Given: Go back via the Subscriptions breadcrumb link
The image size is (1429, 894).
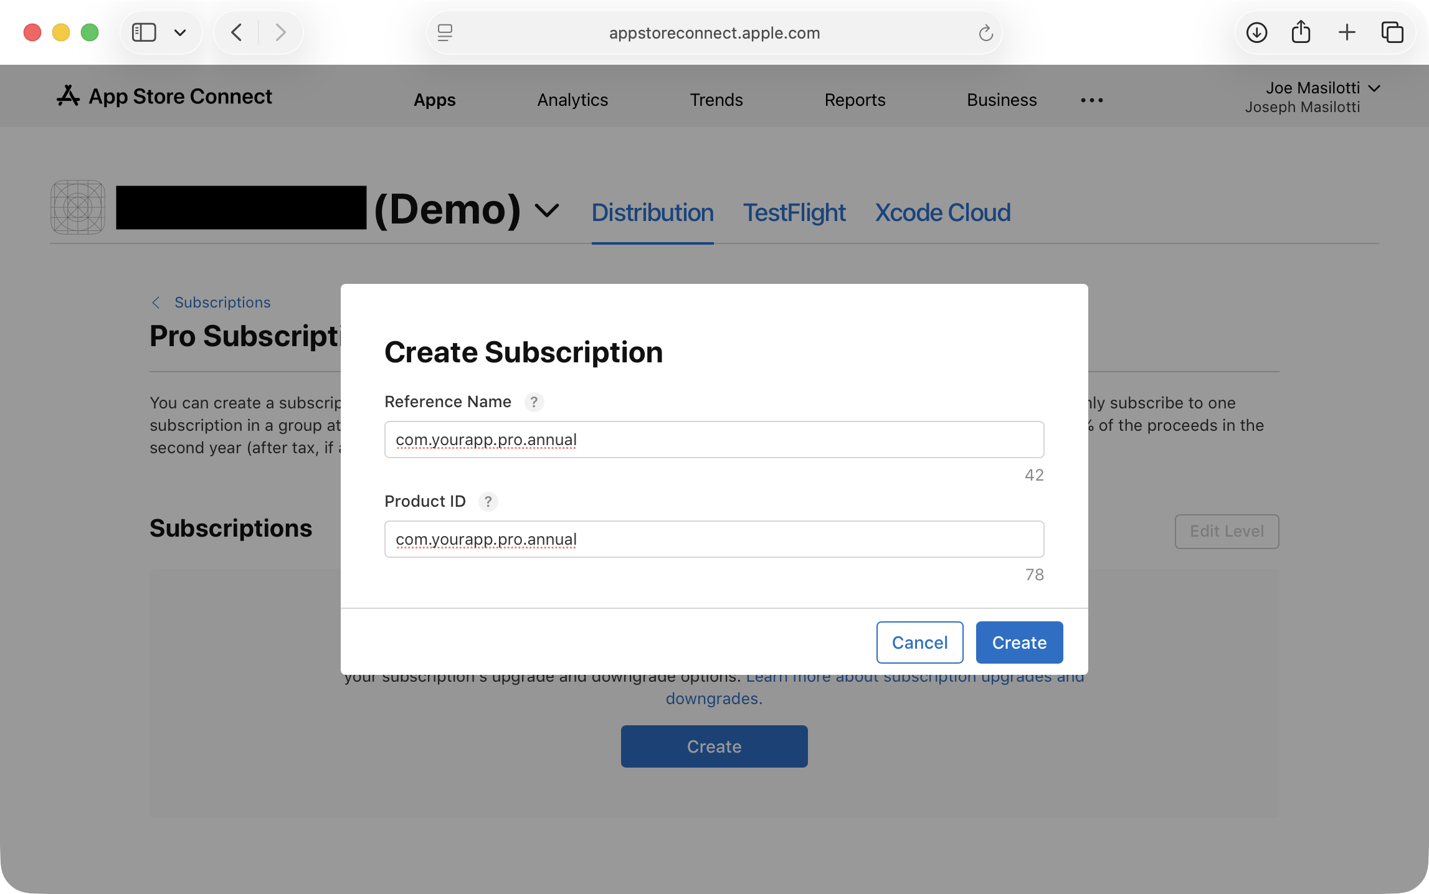Looking at the screenshot, I should tap(222, 303).
